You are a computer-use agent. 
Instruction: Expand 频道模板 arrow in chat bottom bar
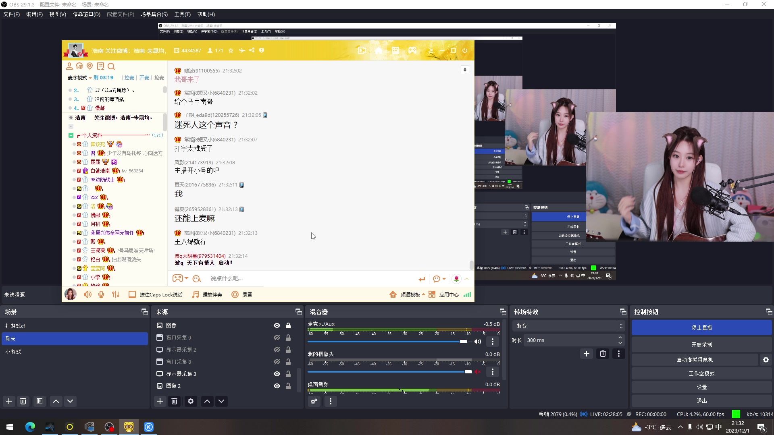[424, 294]
